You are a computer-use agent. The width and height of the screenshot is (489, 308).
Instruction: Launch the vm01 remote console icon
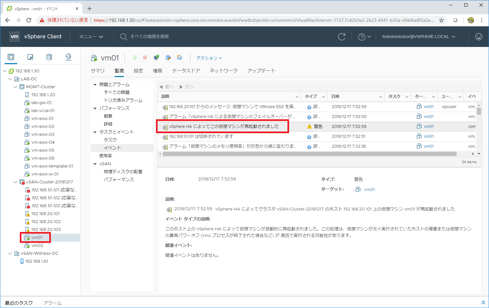156,58
